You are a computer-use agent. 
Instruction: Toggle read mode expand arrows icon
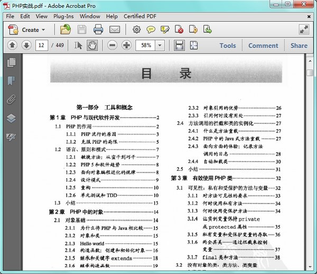pyautogui.click(x=304, y=30)
